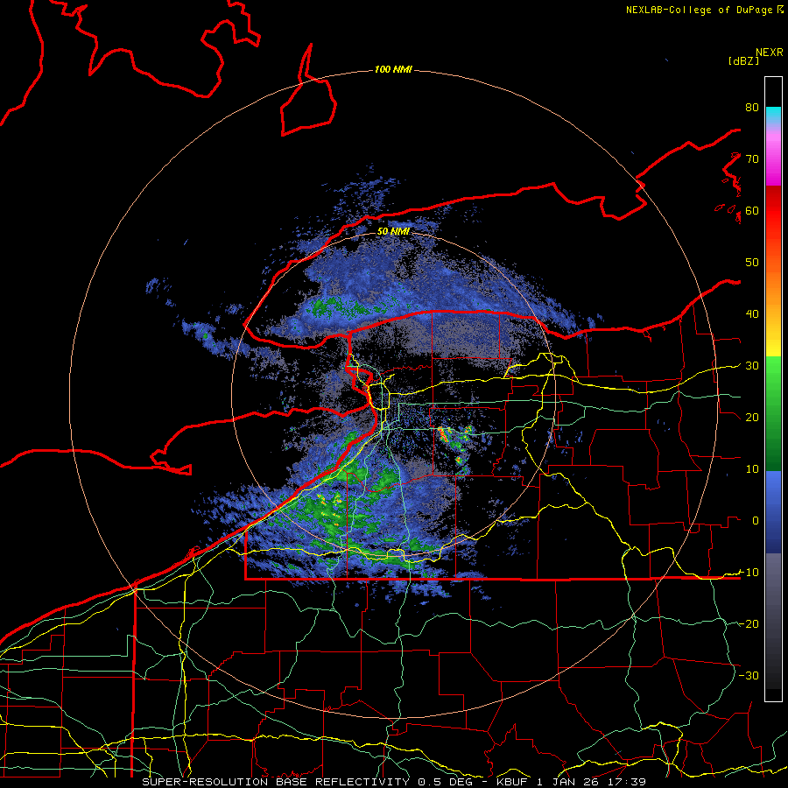Click the NEXR label above the color scale
This screenshot has width=788, height=788.
tap(770, 53)
